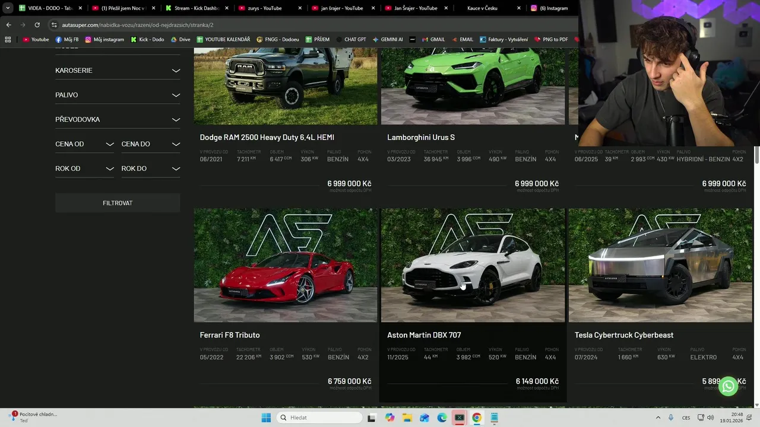760x427 pixels.
Task: Open the Můj FB bookmark
Action: (67, 39)
